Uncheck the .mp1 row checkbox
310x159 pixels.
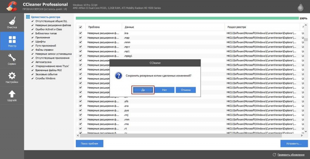click(81, 51)
